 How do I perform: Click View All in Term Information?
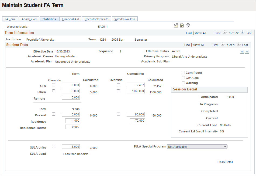pyautogui.click(x=200, y=33)
